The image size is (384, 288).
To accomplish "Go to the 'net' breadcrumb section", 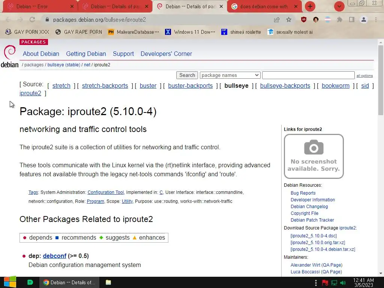I will pos(87,64).
